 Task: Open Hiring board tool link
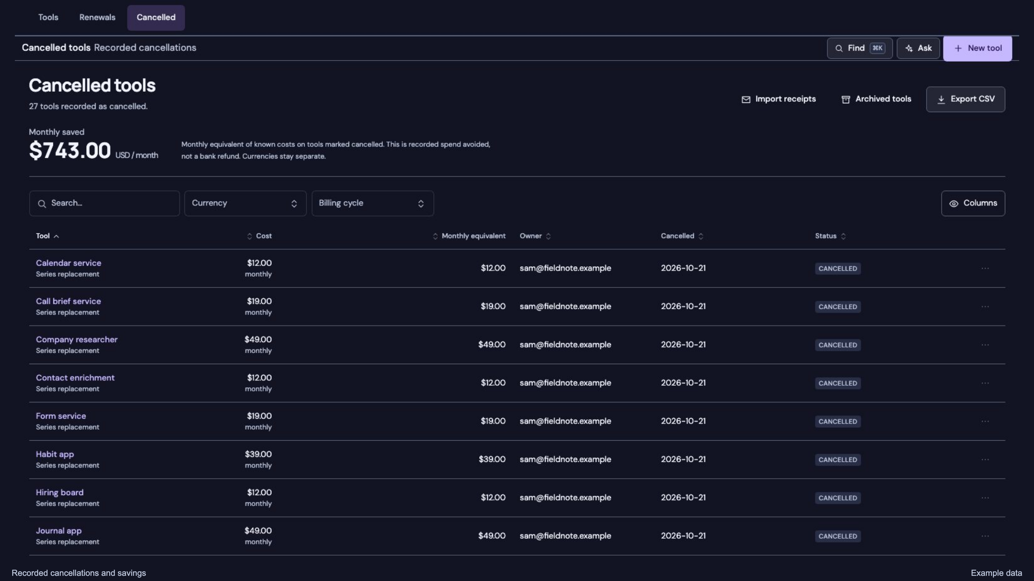[60, 492]
